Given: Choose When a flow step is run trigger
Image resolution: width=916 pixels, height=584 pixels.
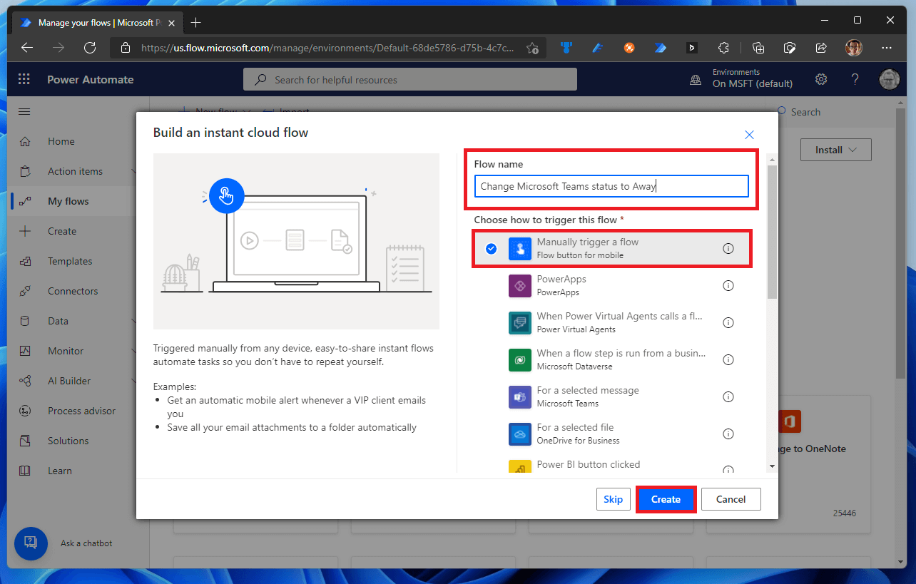Looking at the screenshot, I should [613, 360].
